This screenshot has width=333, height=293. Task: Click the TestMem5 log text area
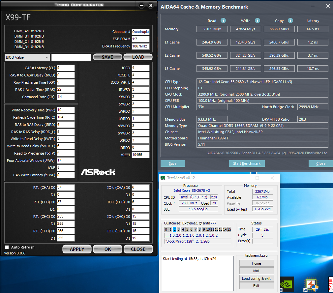(x=198, y=274)
